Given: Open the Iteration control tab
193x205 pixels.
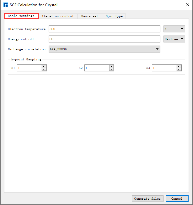Looking at the screenshot, I should coord(58,16).
